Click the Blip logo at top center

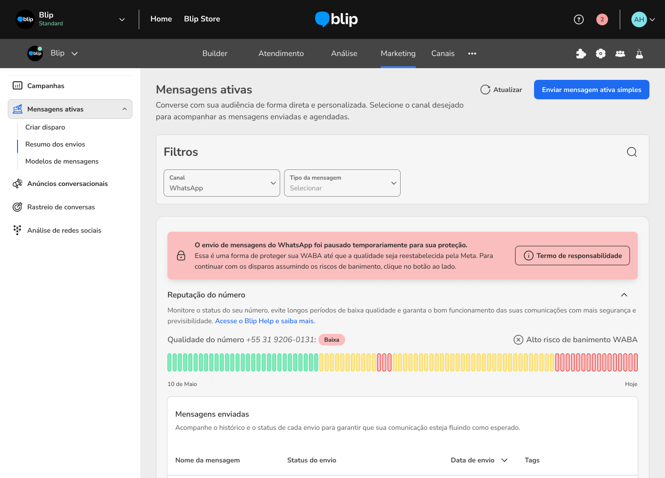336,19
